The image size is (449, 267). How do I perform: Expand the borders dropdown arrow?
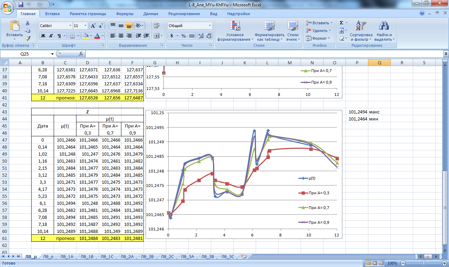pyautogui.click(x=78, y=35)
